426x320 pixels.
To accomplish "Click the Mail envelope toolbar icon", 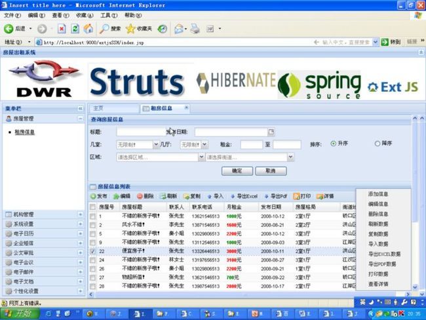I will 179,29.
